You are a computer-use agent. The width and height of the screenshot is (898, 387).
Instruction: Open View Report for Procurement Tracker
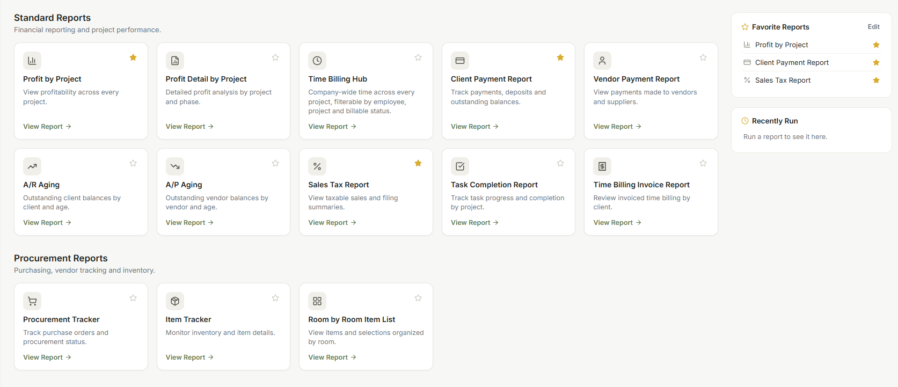coord(47,357)
